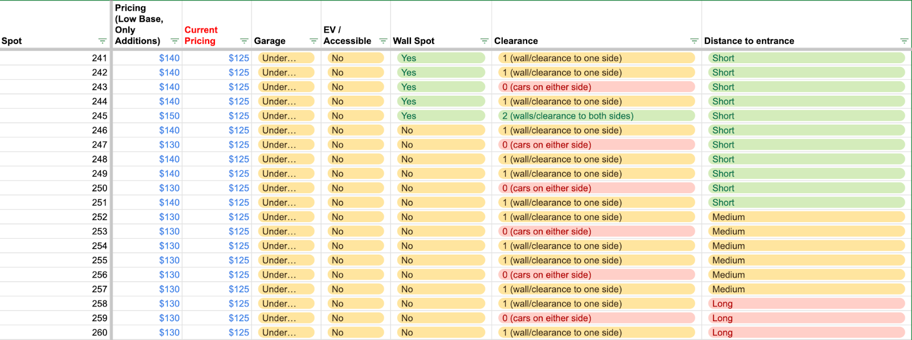Open the Wall Spot dropdown chip for spot 241
Screen dimensions: 912x340
(x=441, y=58)
